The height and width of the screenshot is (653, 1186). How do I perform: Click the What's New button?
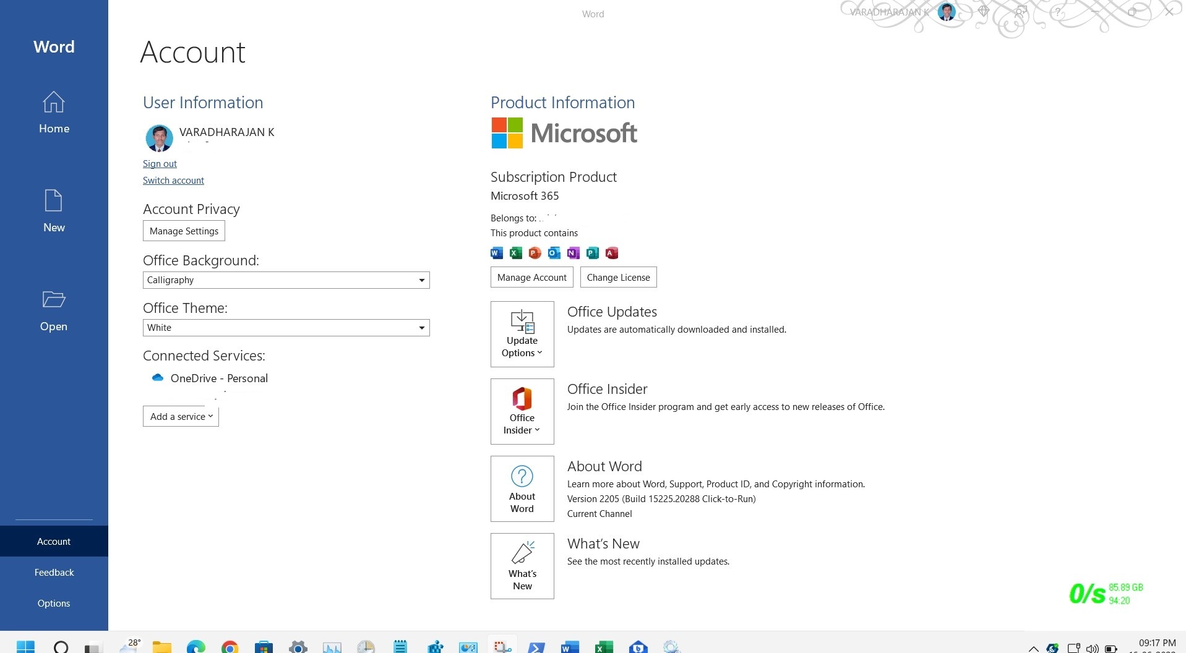coord(522,566)
